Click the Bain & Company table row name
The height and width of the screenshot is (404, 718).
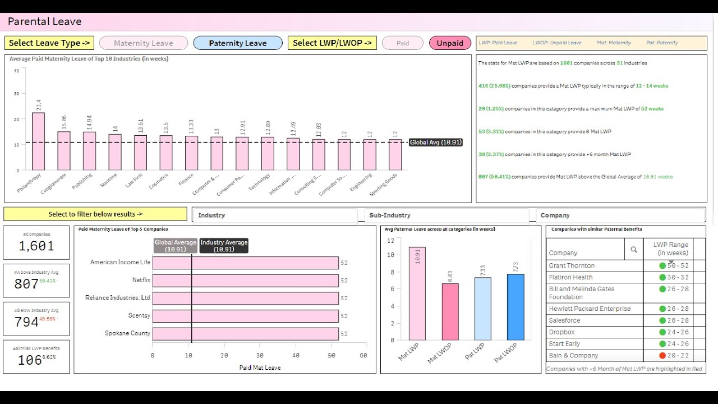coord(573,355)
